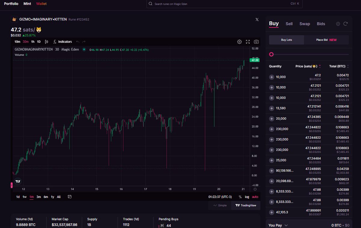Add the 20,000 quantity lot
The height and width of the screenshot is (228, 361).
point(272,119)
